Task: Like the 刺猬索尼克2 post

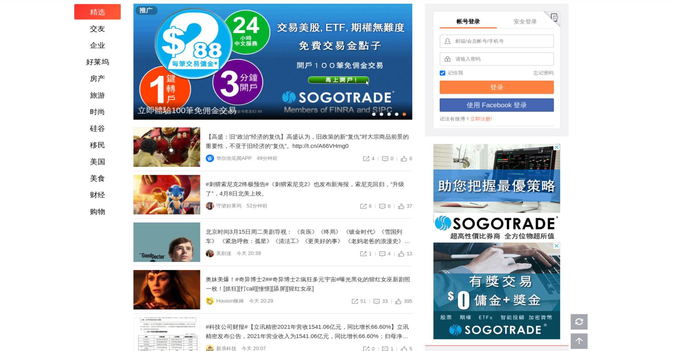Action: (401, 206)
